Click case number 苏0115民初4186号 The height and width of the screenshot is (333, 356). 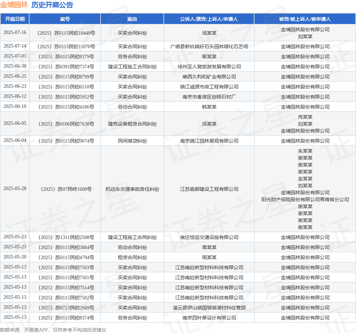tap(66, 107)
